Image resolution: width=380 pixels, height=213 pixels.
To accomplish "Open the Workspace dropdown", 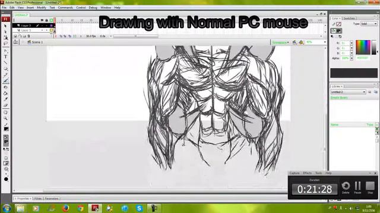I will (x=280, y=43).
